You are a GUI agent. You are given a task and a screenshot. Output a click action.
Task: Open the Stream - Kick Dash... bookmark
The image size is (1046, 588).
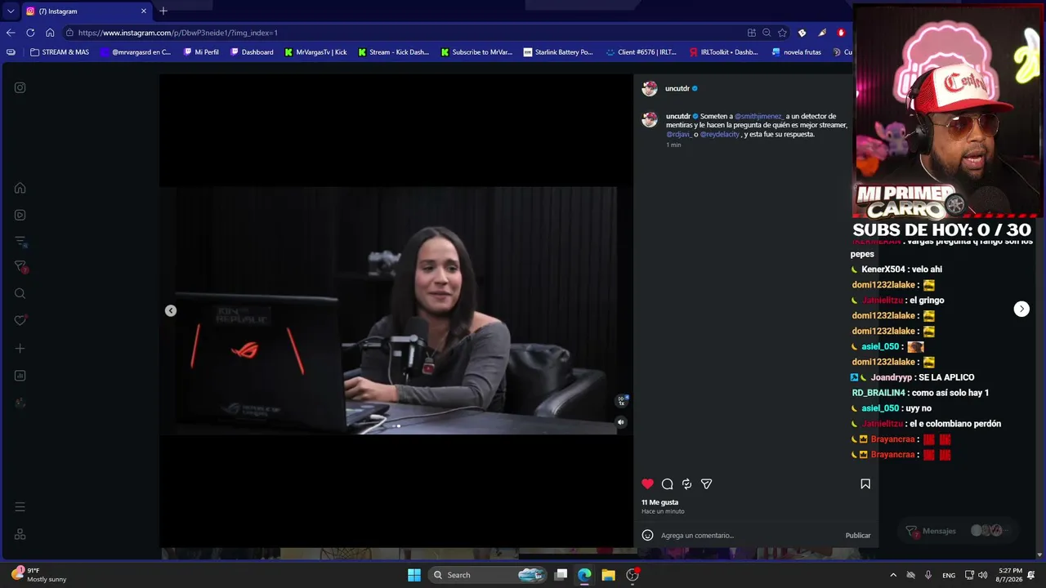(393, 52)
